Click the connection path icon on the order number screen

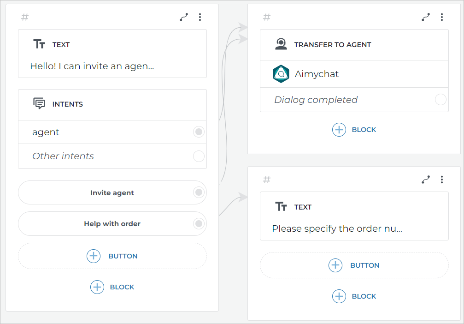click(x=426, y=180)
